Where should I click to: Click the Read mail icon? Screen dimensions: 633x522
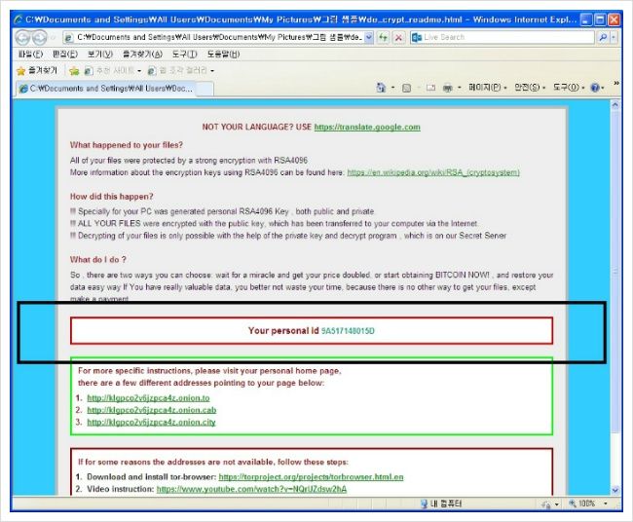pyautogui.click(x=430, y=88)
